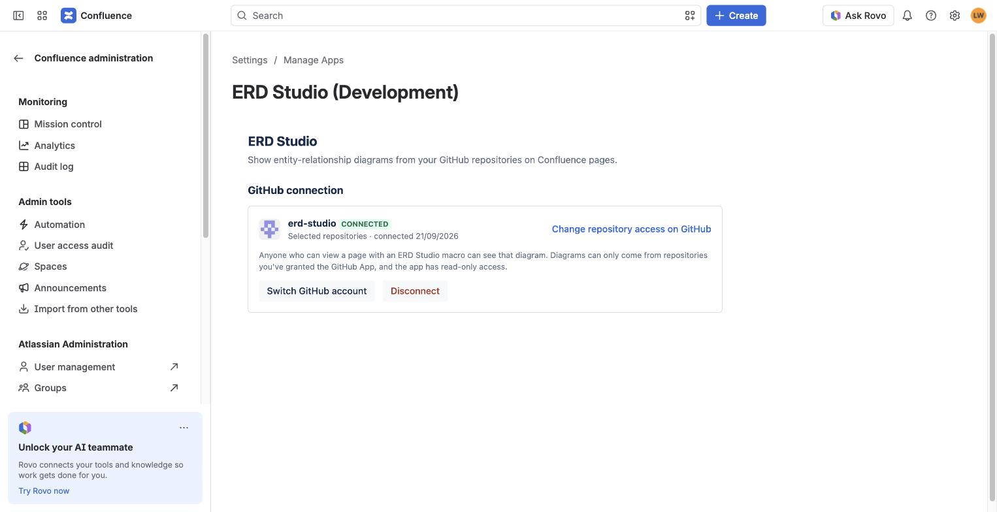Screen dimensions: 997x512
Task: Open Analytics in the sidebar
Action: [55, 146]
